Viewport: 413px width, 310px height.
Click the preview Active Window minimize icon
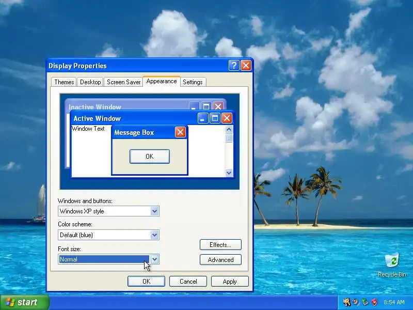tap(203, 118)
